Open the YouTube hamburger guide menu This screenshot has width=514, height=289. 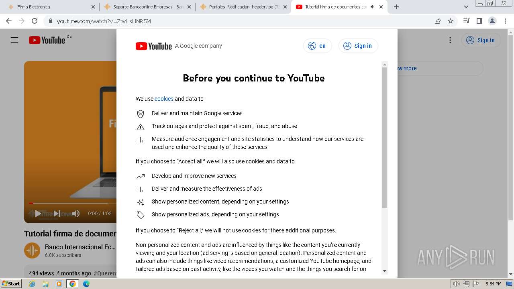(x=14, y=40)
